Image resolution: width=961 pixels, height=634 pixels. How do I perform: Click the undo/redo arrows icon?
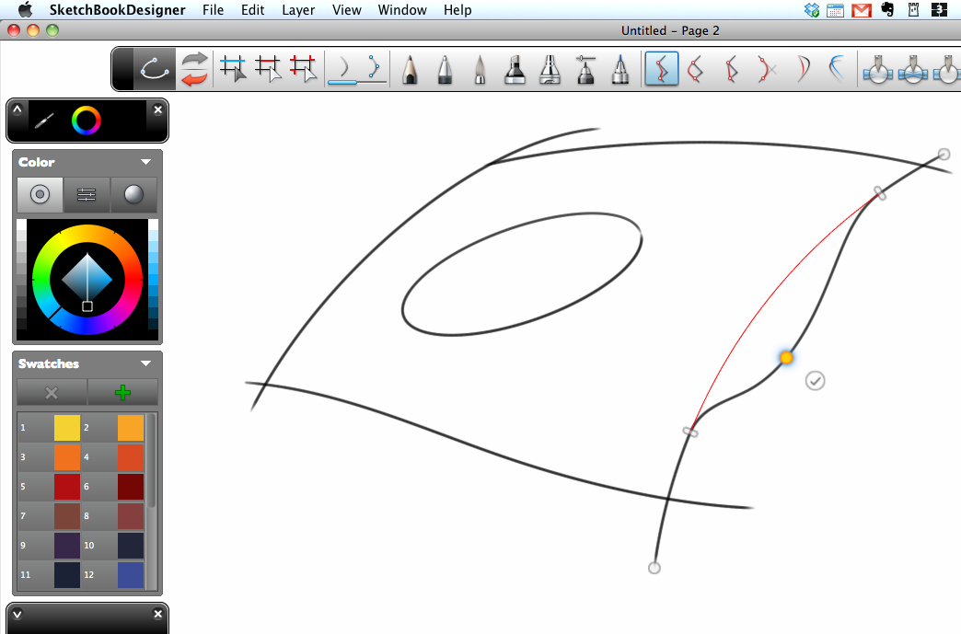click(194, 69)
